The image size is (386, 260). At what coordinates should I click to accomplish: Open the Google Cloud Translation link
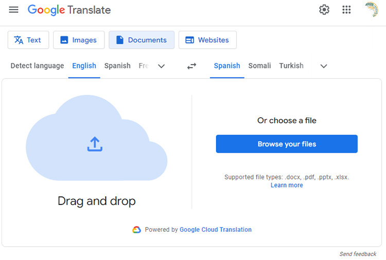[x=216, y=230]
